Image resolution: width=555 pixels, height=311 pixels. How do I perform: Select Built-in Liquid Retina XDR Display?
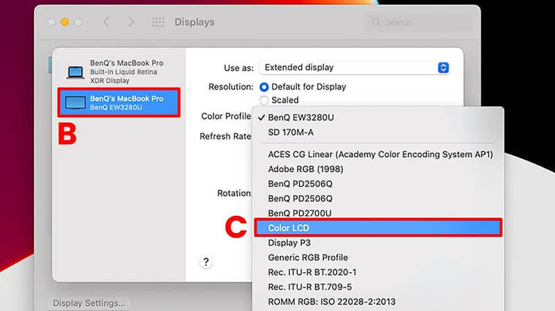(119, 72)
